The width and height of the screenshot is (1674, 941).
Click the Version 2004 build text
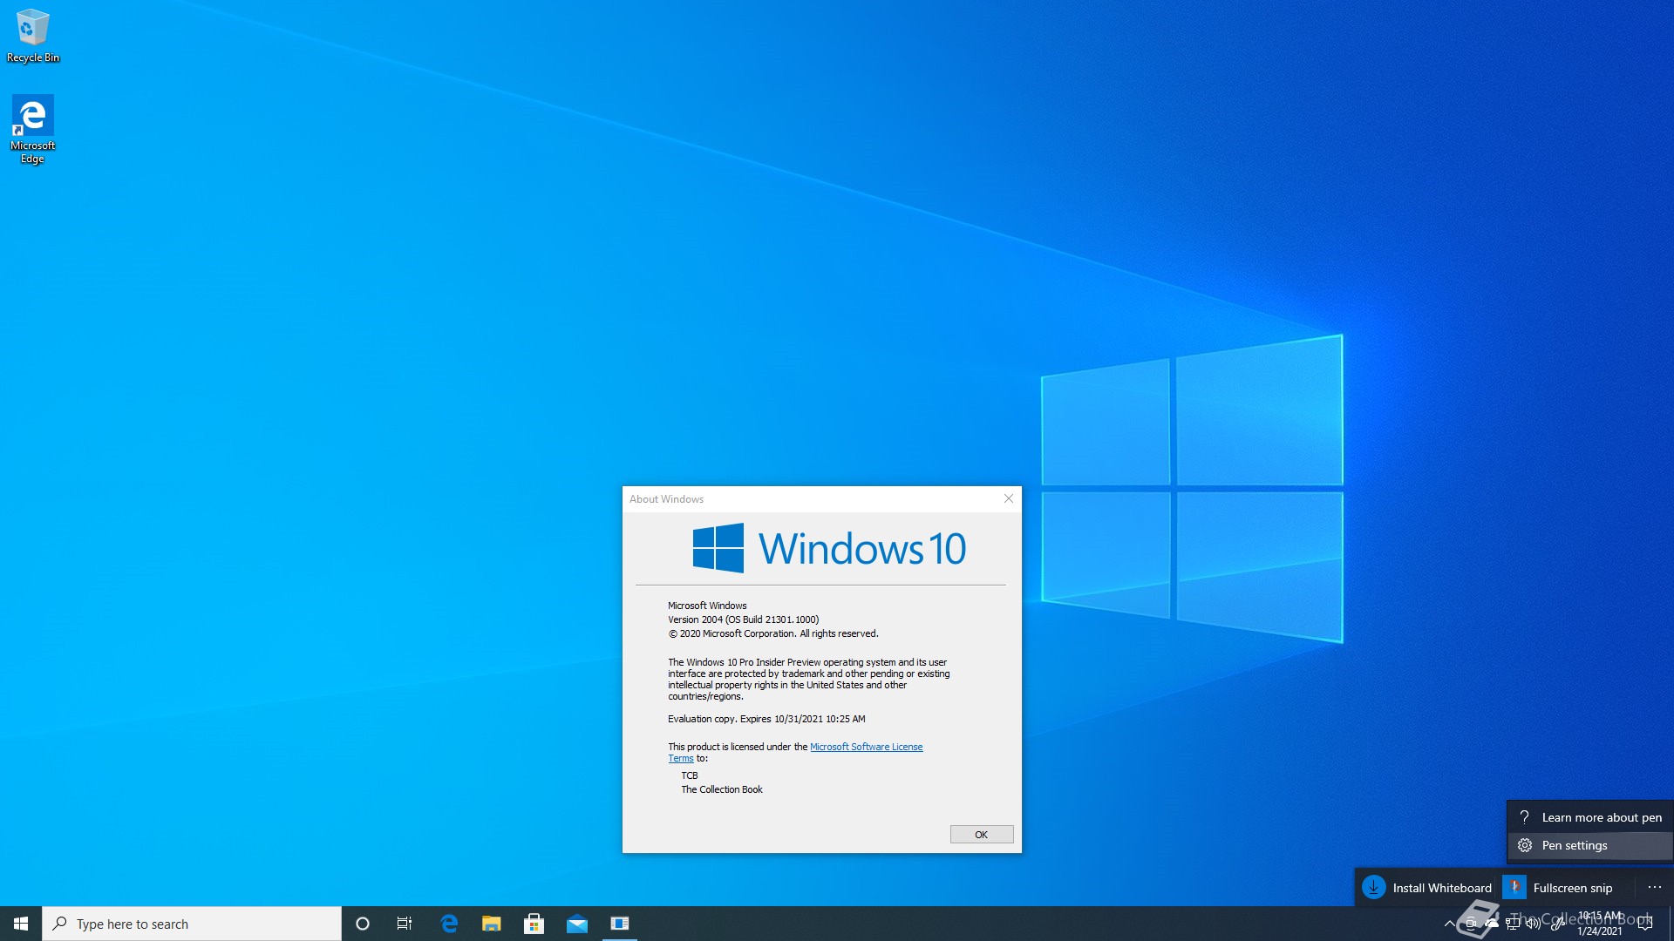click(744, 619)
